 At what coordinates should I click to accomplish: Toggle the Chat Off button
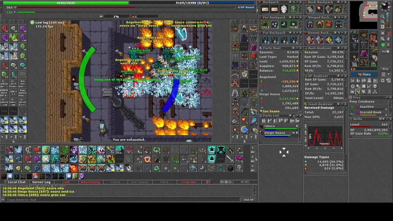click(249, 200)
